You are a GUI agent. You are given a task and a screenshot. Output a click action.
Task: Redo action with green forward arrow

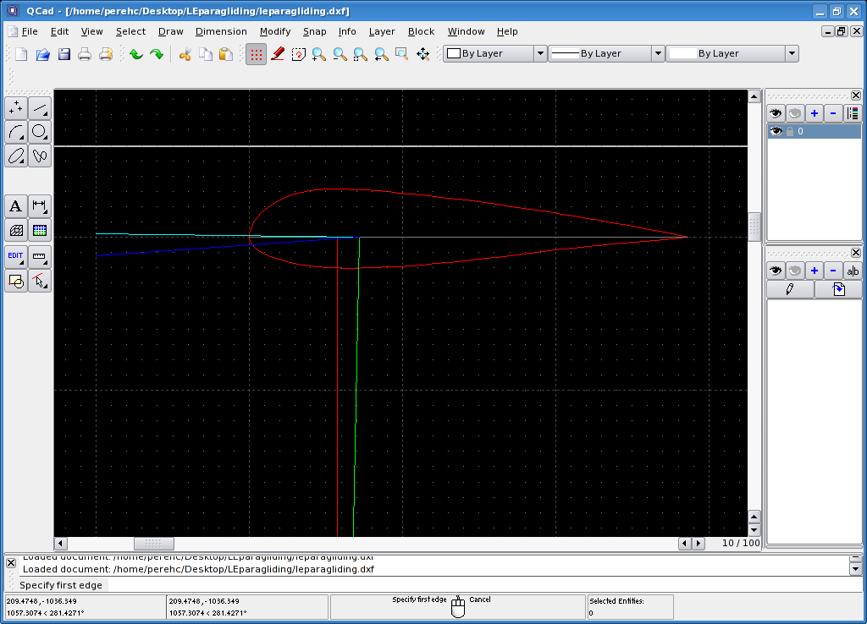(157, 53)
